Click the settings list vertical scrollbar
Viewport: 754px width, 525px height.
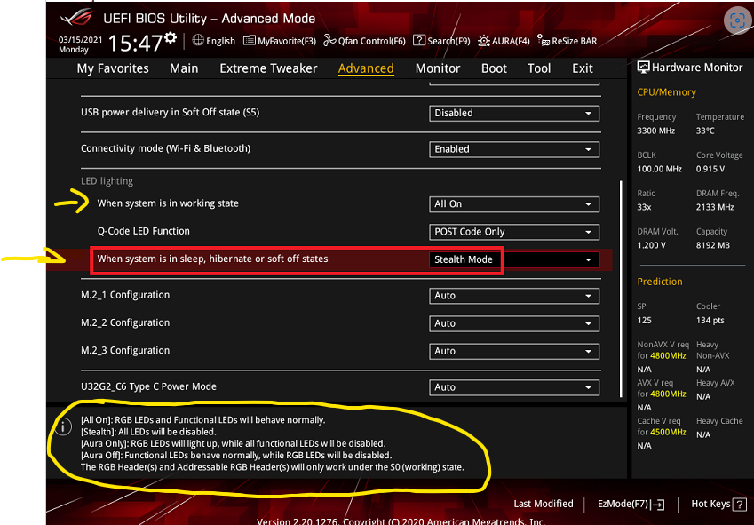coord(621,289)
